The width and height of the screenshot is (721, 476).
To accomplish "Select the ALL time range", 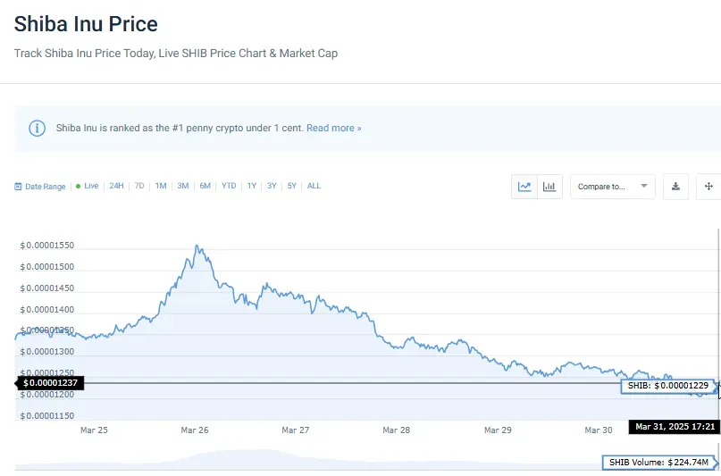I will click(314, 186).
